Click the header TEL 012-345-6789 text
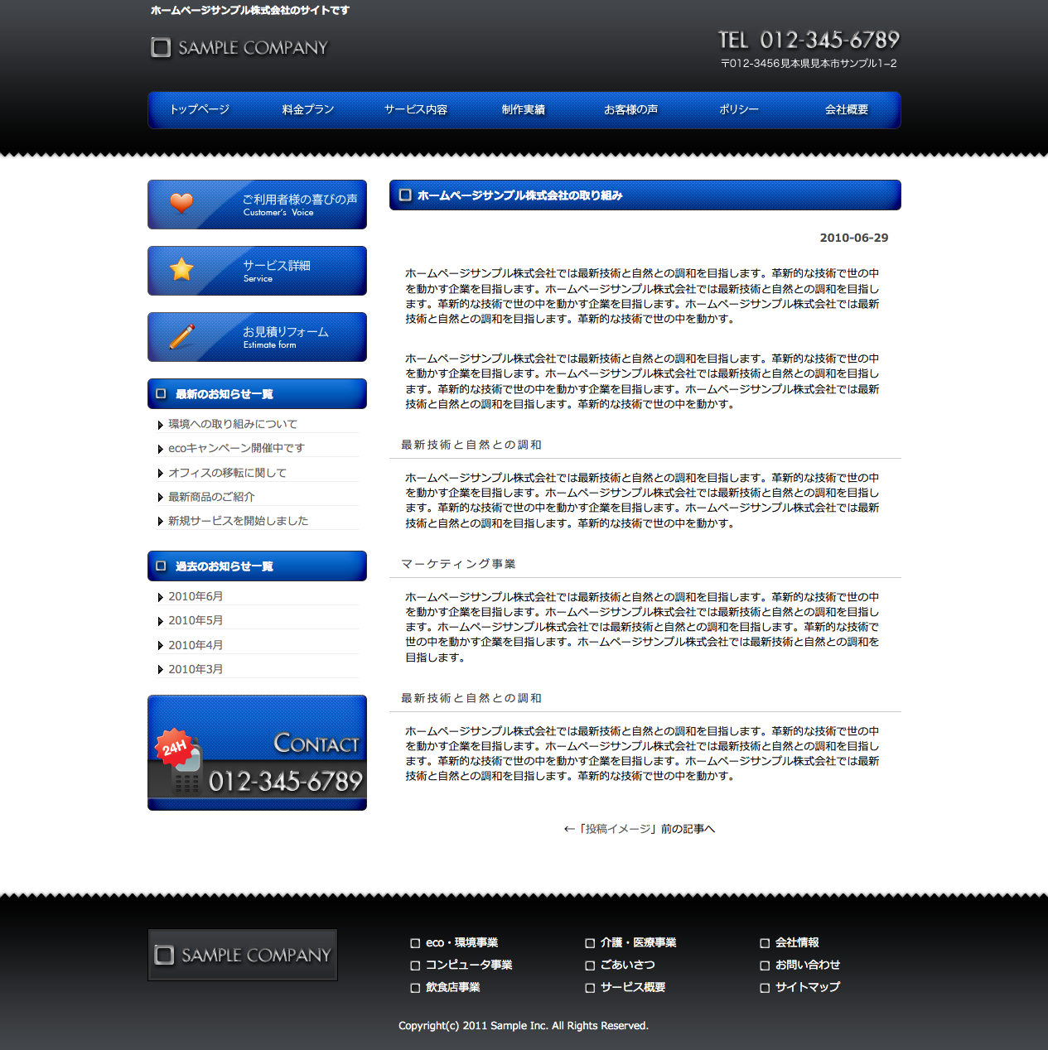Image resolution: width=1048 pixels, height=1050 pixels. (809, 40)
